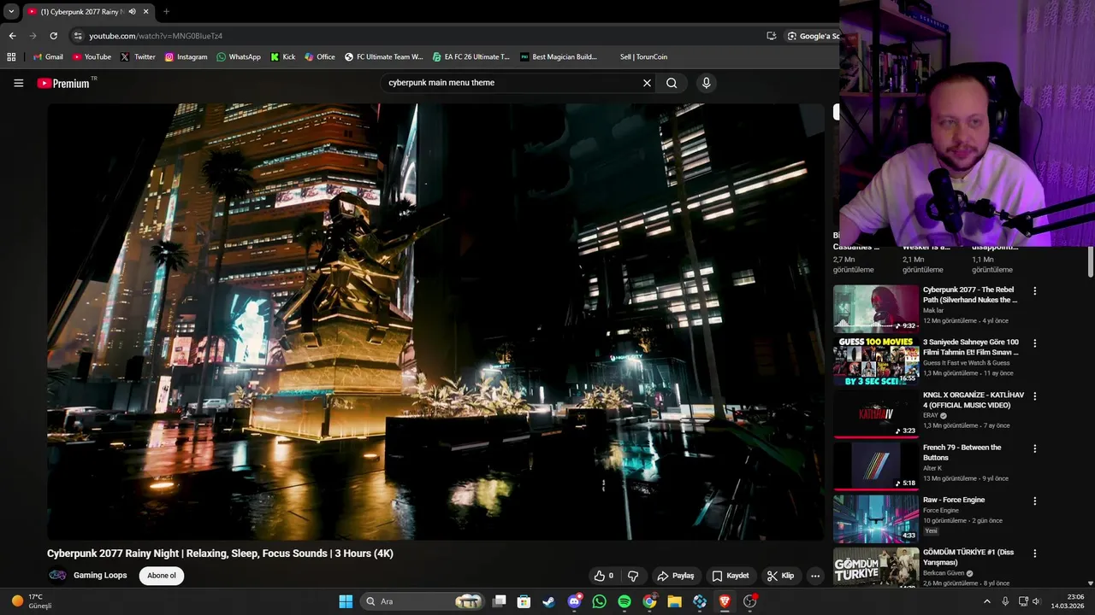The height and width of the screenshot is (615, 1095).
Task: Close the Cyberpunk 2077 Rainy Night tab
Action: point(146,11)
